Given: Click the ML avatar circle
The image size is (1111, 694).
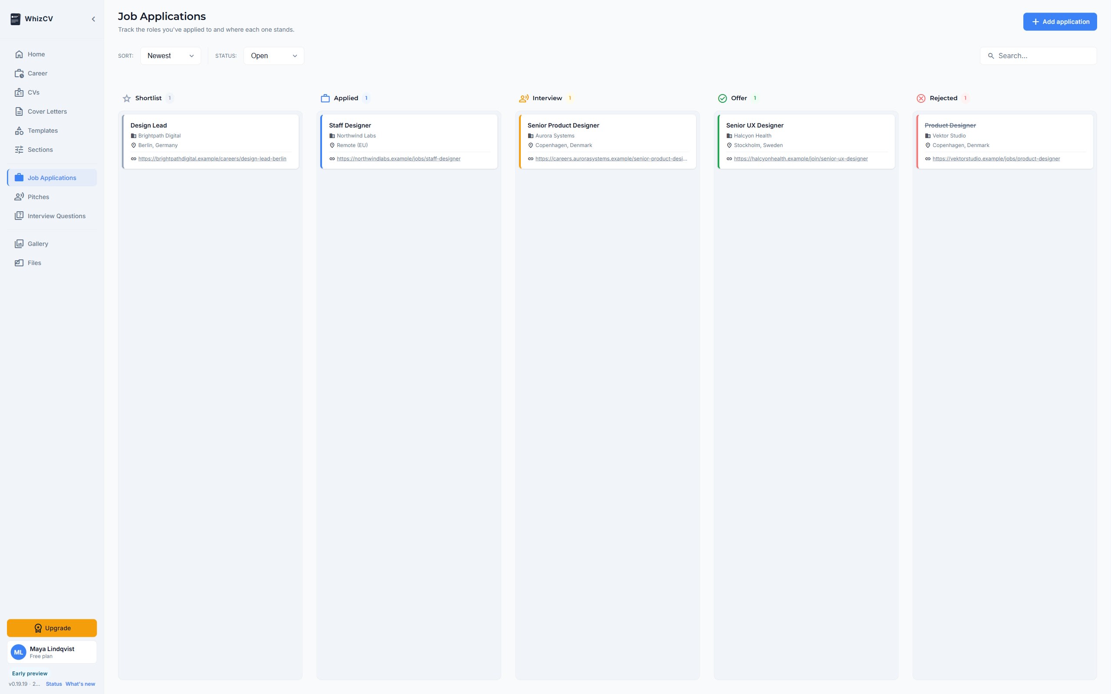Looking at the screenshot, I should (x=18, y=652).
